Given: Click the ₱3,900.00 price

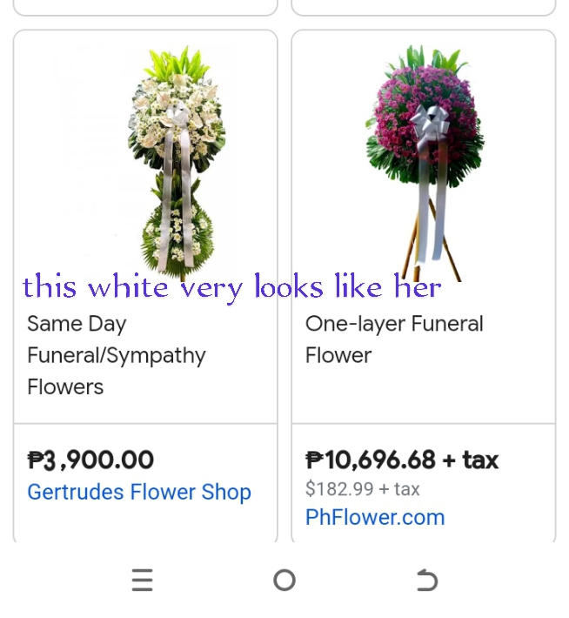Looking at the screenshot, I should coord(90,460).
